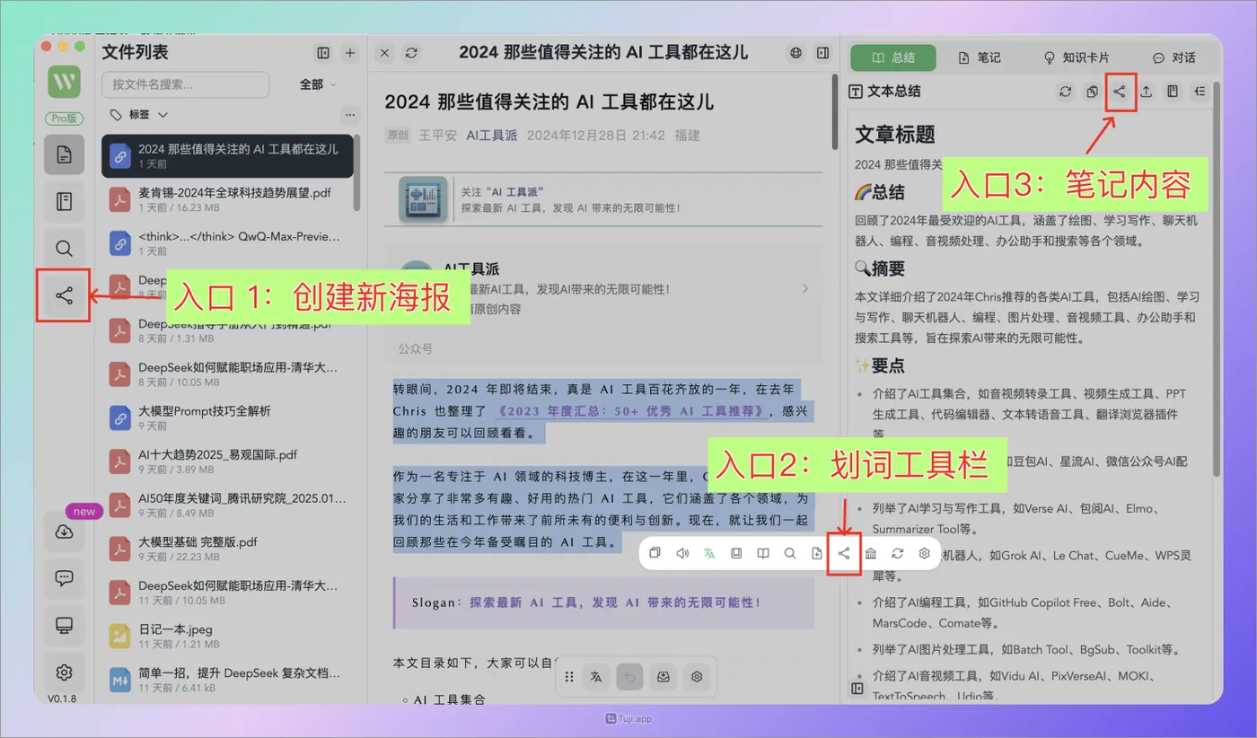Expand the AI工具派 account card chevron
The image size is (1257, 738).
point(804,288)
